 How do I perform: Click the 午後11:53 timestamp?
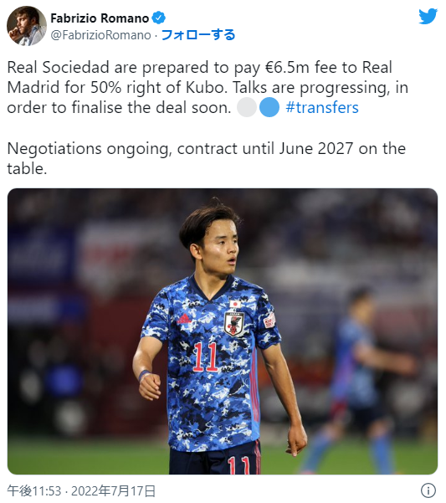point(34,490)
